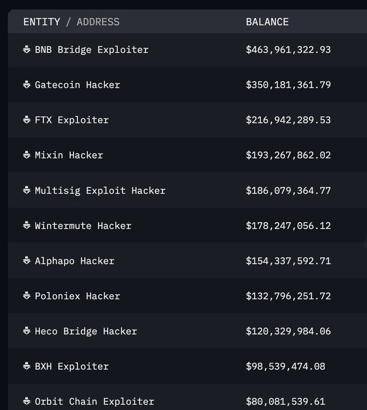Screen dimensions: 367x410
Task: Open the BNB Bridge Exploiter entity
Action: coord(91,50)
